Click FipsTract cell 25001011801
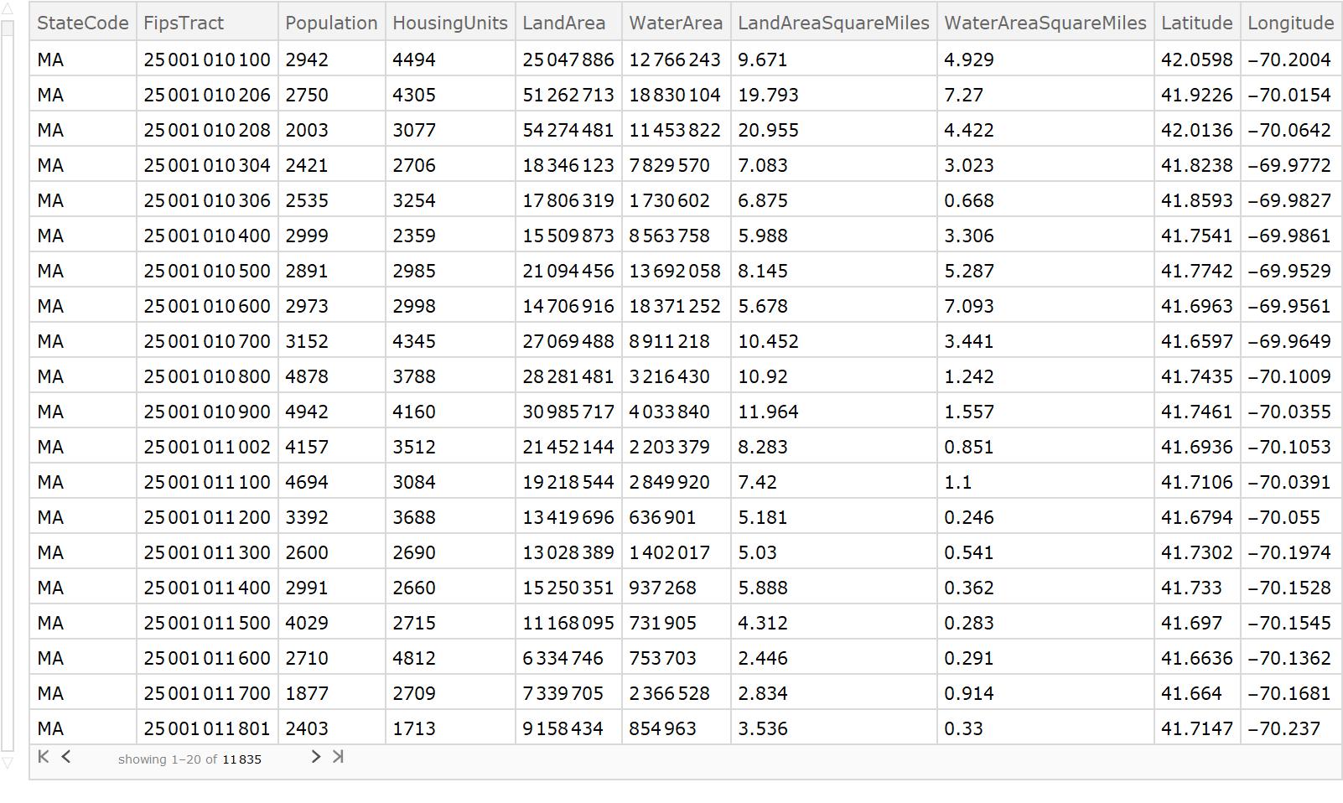Screen dimensions: 1343x803 (207, 728)
